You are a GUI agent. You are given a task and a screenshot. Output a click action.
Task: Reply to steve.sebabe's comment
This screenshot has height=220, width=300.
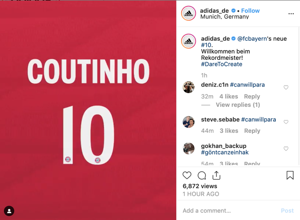pyautogui.click(x=252, y=131)
